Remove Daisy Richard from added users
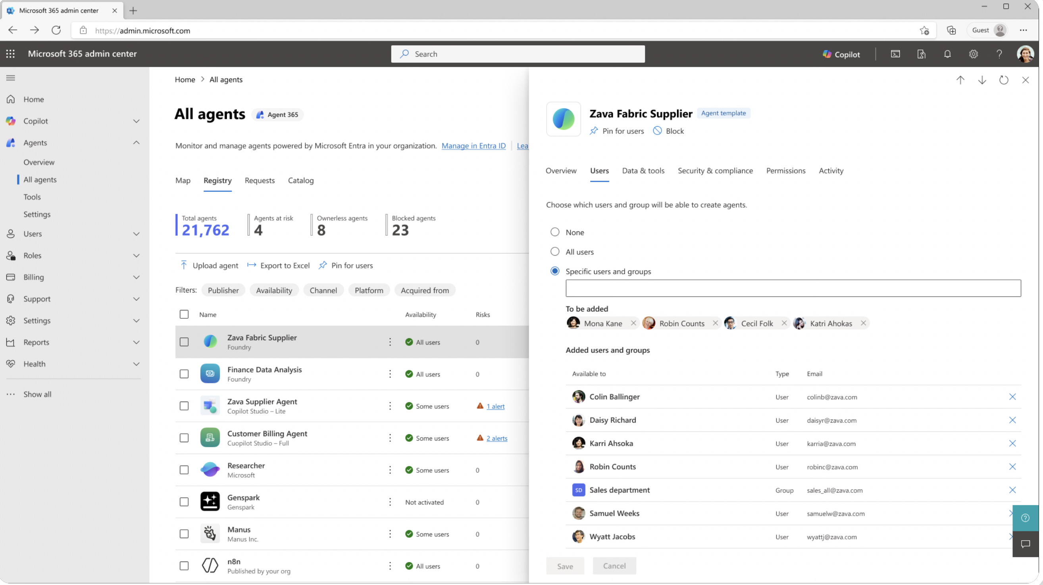The image size is (1043, 585). tap(1012, 420)
